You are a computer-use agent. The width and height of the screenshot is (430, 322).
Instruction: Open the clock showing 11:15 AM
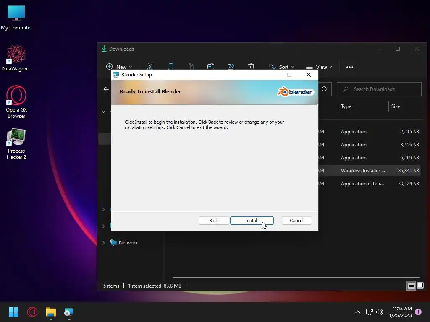400,312
